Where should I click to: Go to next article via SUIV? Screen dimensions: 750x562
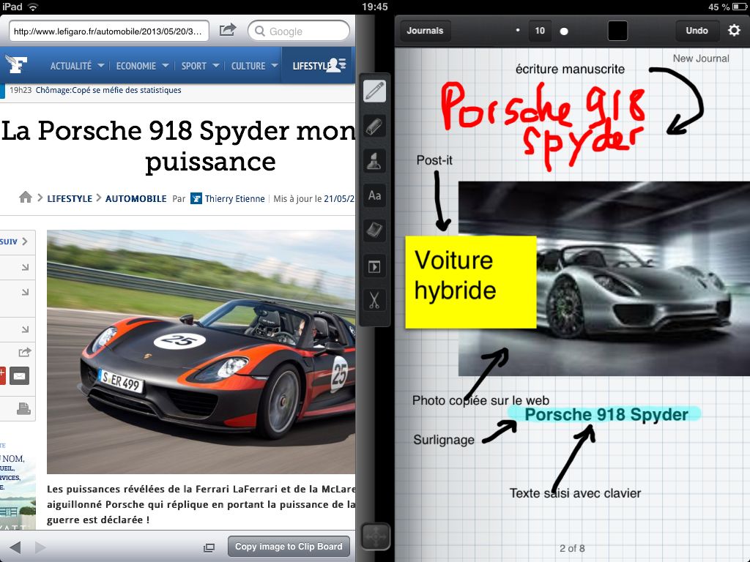(14, 241)
